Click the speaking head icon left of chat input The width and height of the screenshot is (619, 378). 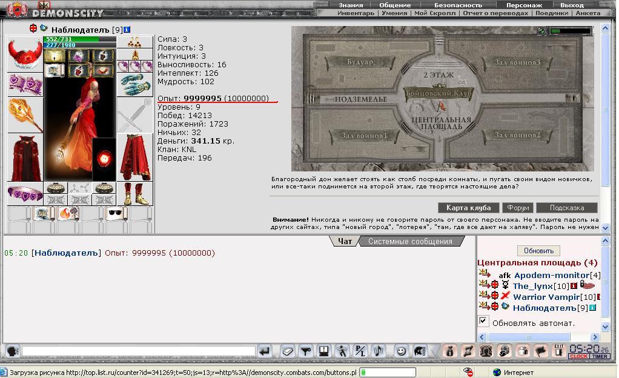[13, 351]
